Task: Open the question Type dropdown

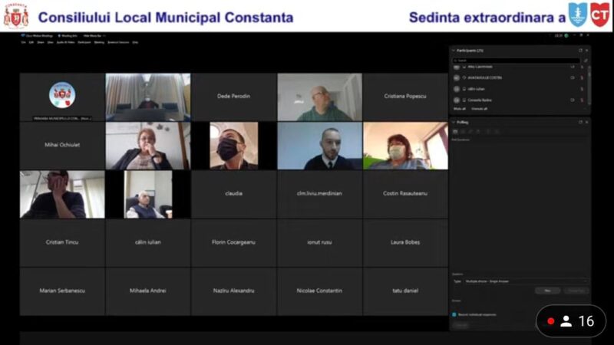Action: coord(522,281)
